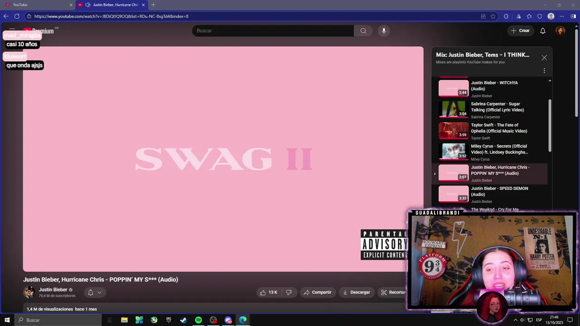Click the browser back arrow

pyautogui.click(x=6, y=16)
